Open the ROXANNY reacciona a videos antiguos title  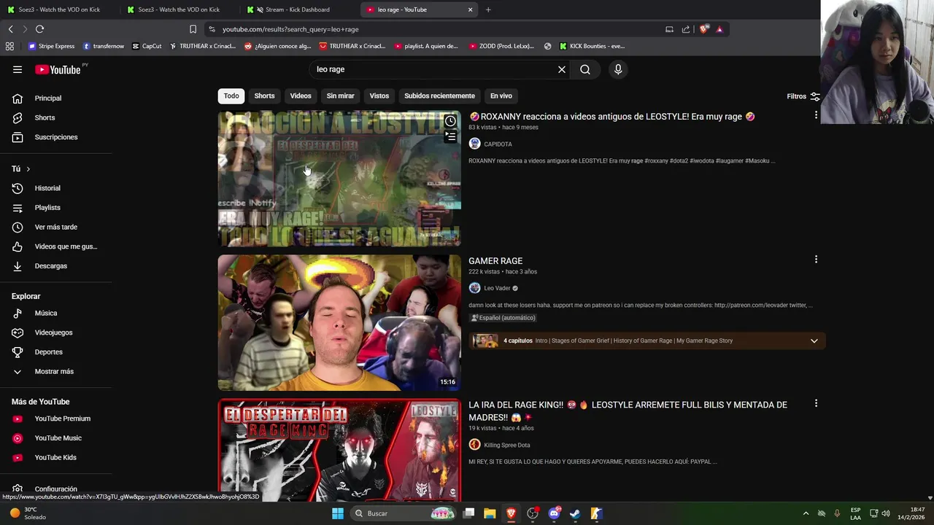pos(611,117)
